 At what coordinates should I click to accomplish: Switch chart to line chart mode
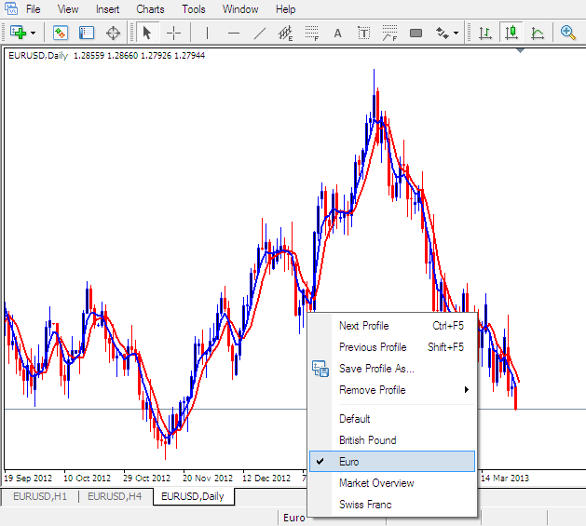point(538,33)
